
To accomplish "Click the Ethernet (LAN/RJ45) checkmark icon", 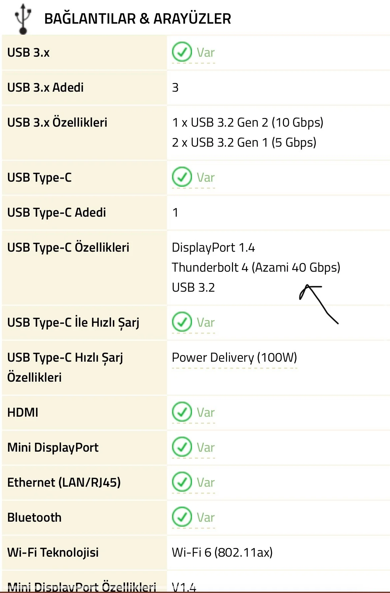I will 182,482.
